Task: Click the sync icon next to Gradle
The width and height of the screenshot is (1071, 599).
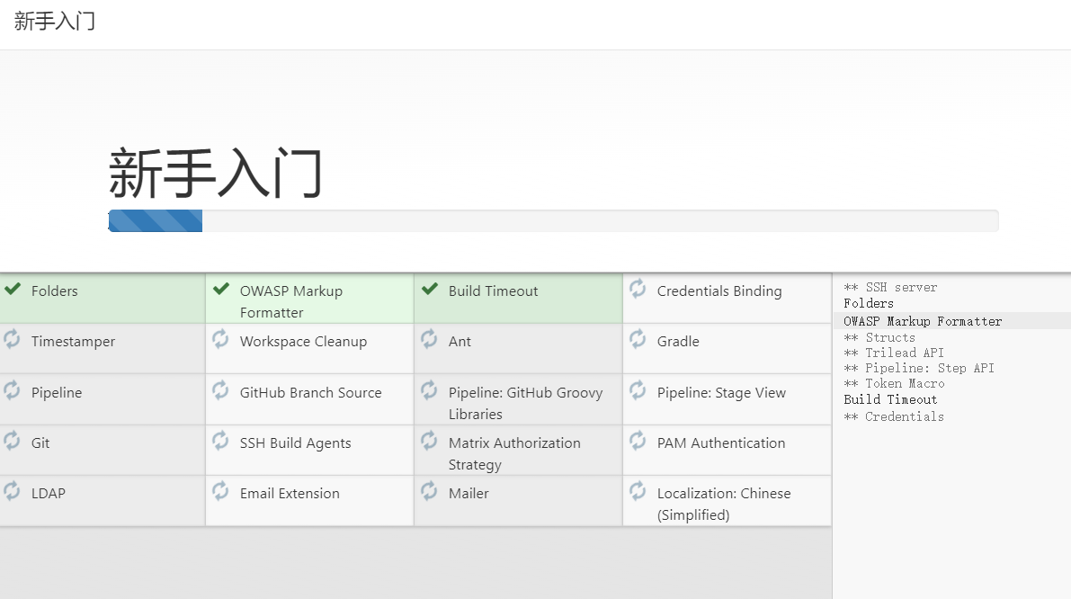Action: tap(638, 339)
